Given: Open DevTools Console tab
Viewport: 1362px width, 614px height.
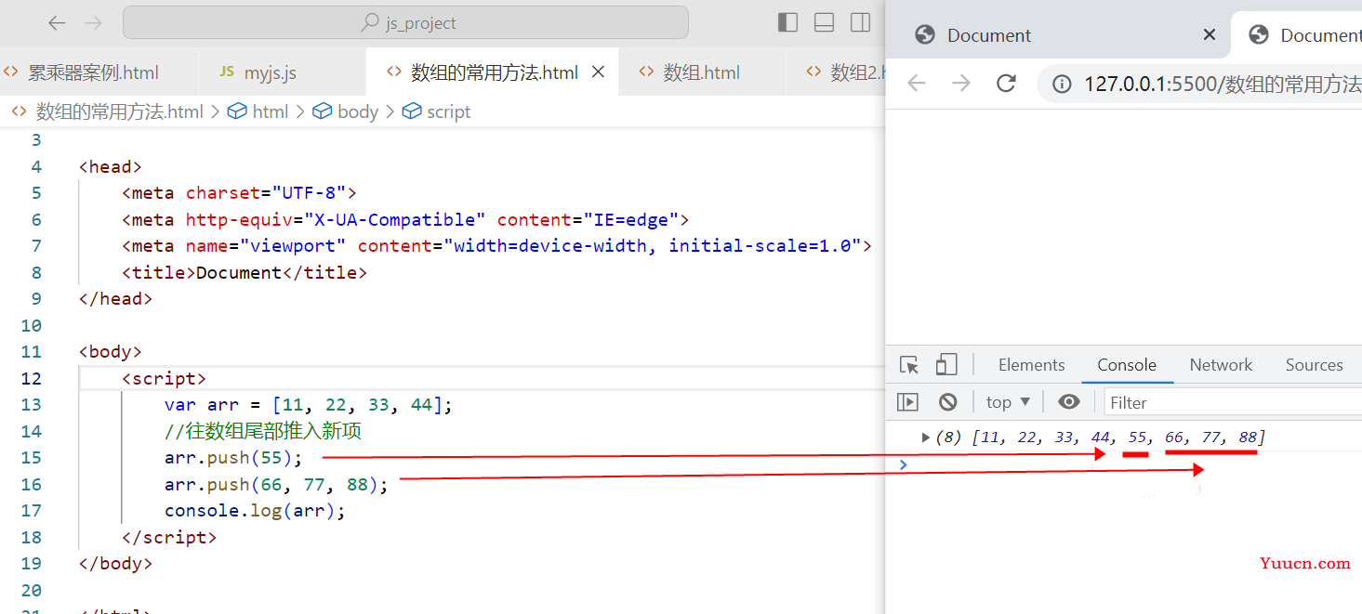Looking at the screenshot, I should (1127, 365).
